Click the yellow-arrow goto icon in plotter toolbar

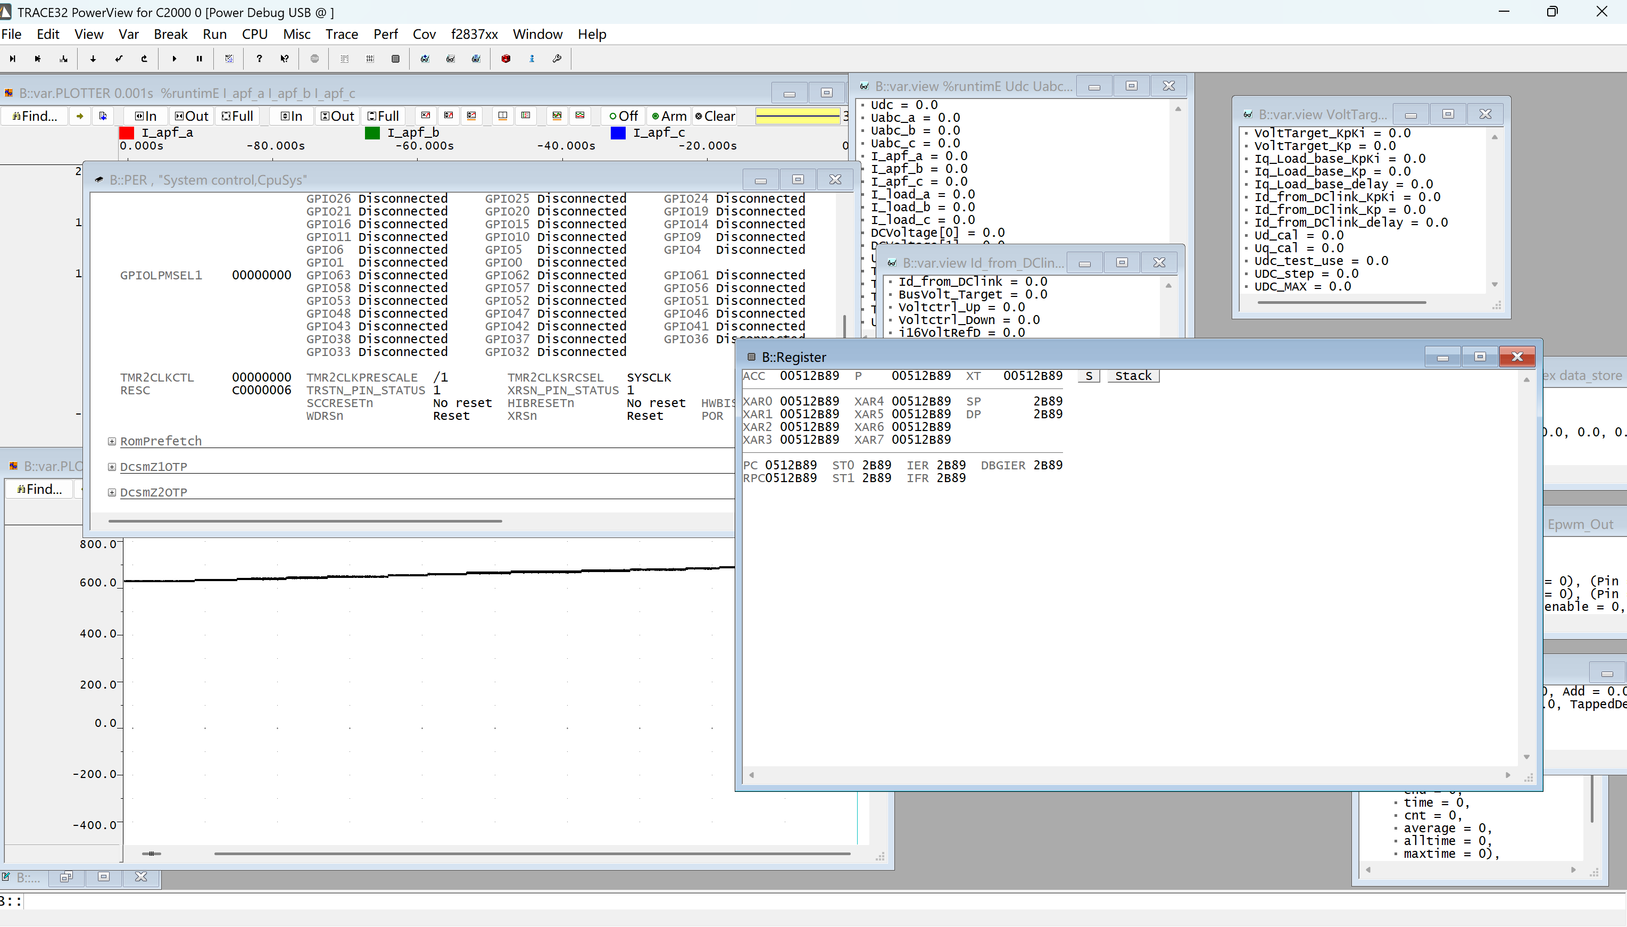click(x=80, y=116)
